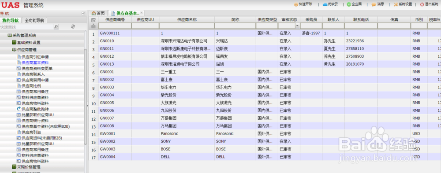
Task: Refresh the navigation tree
Action: (x=73, y=26)
